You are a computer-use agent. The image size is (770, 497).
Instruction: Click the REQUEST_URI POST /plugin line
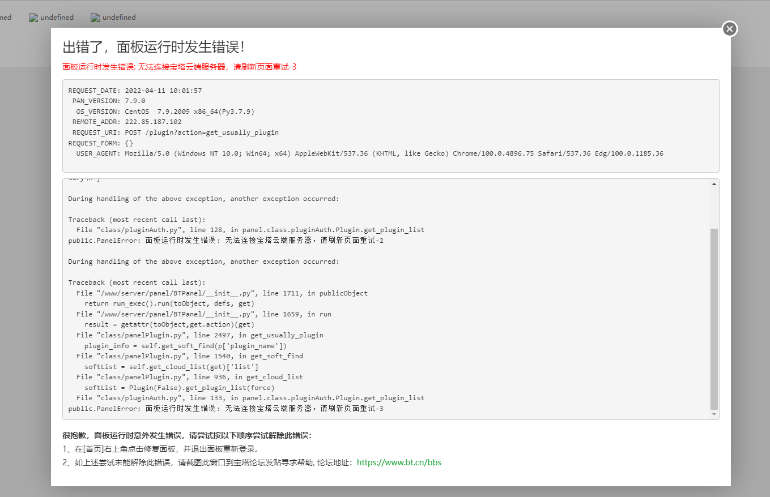pyautogui.click(x=176, y=132)
